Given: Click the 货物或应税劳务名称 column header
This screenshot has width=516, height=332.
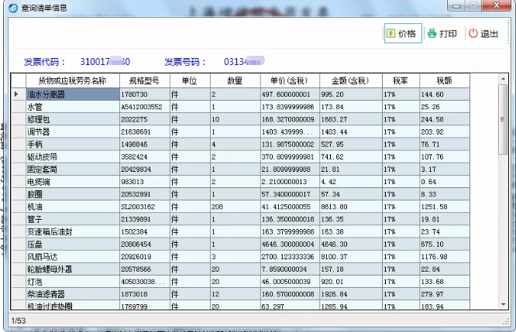Looking at the screenshot, I should click(72, 80).
